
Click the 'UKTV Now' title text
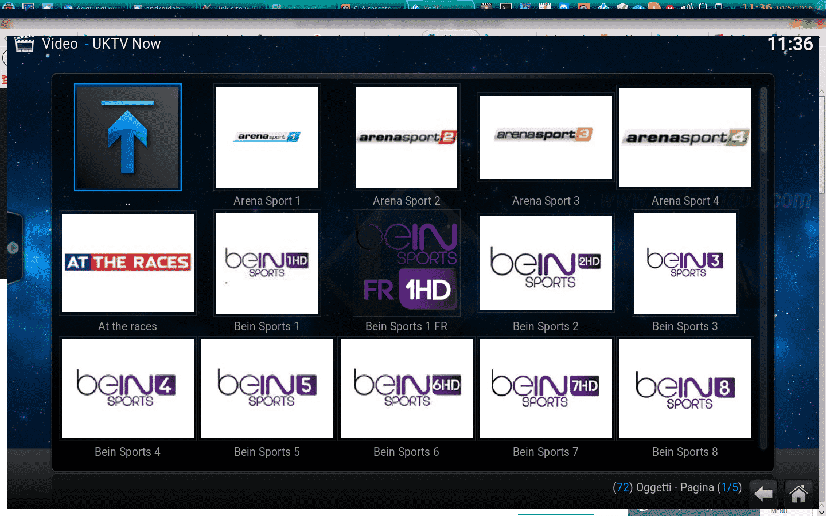(126, 44)
